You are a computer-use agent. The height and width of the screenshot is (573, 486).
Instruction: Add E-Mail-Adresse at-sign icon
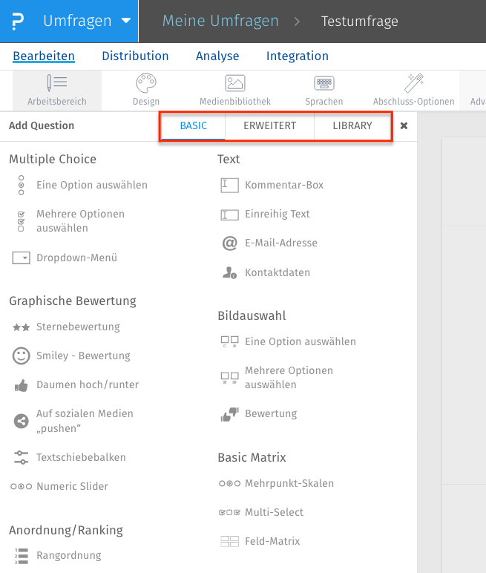pyautogui.click(x=229, y=243)
